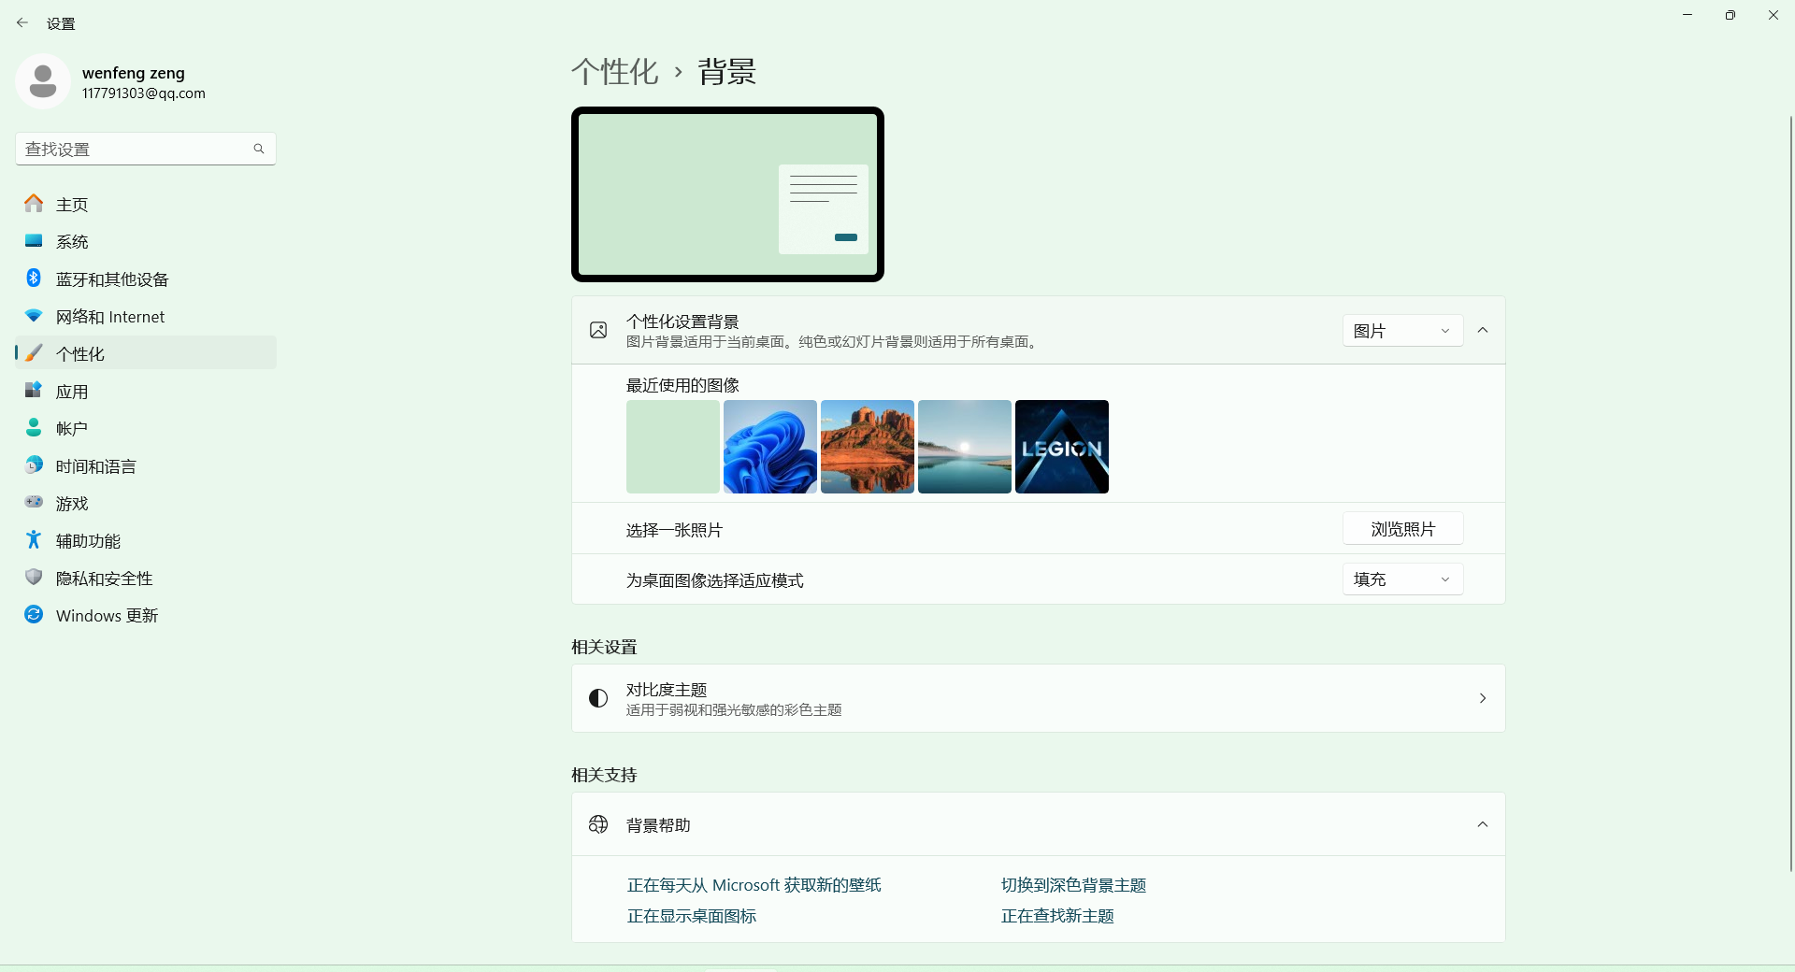Click the wenfeng zeng account name
The image size is (1795, 972).
tap(134, 73)
